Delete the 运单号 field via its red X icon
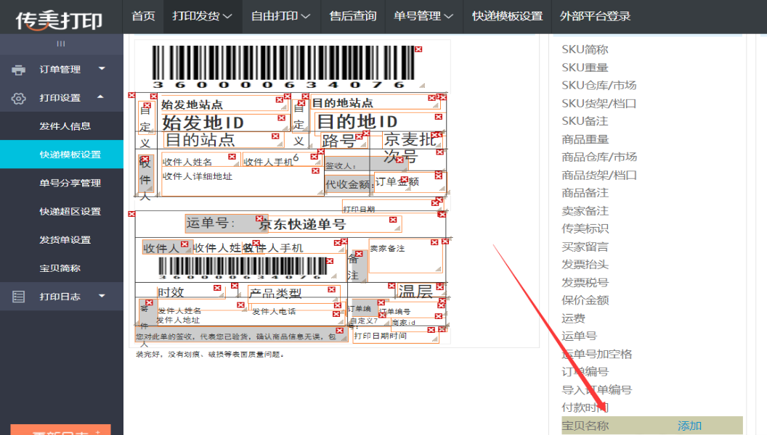Viewport: 767px width, 435px height. coord(259,217)
